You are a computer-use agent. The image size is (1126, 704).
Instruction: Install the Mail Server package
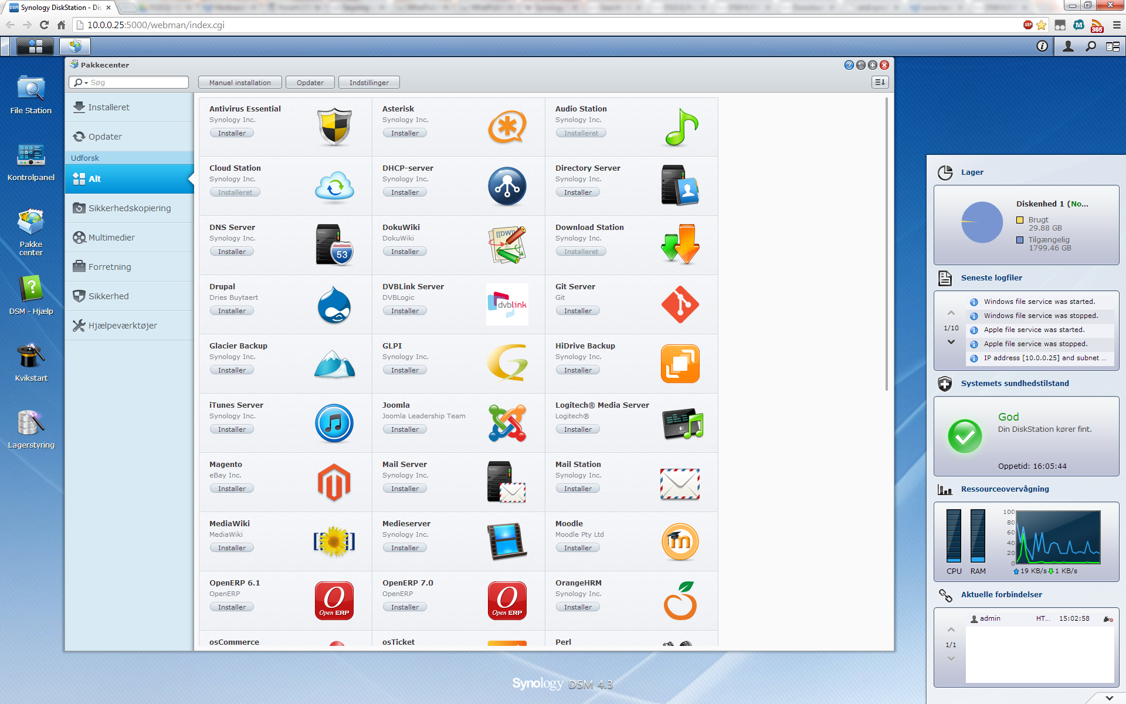(405, 489)
